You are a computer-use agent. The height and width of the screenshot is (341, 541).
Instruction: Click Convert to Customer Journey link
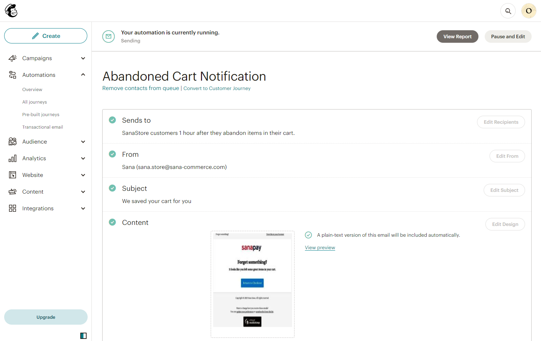[217, 88]
